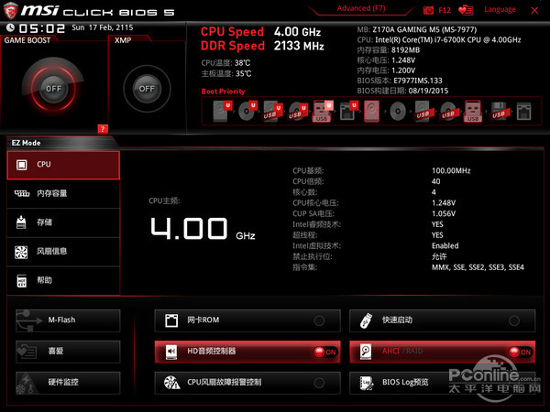Screen dimensions: 550x412
Task: Click the CPU温度 38℃ reading
Action: 225,63
